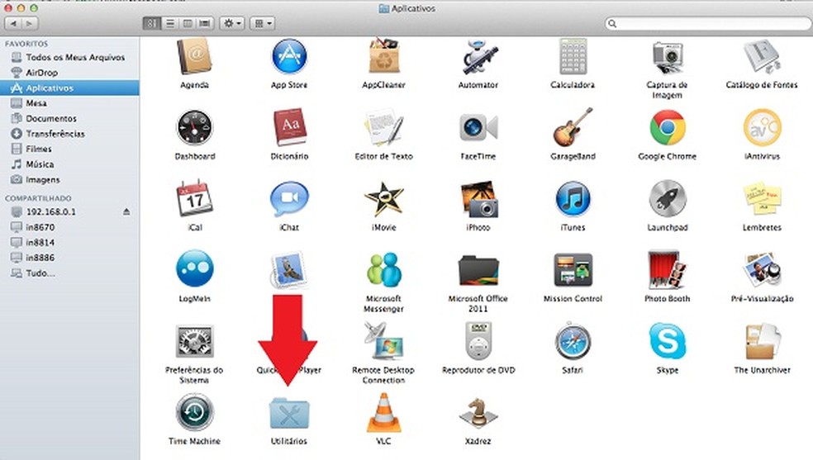Switch to icon view mode
Image resolution: width=813 pixels, height=460 pixels.
point(151,23)
